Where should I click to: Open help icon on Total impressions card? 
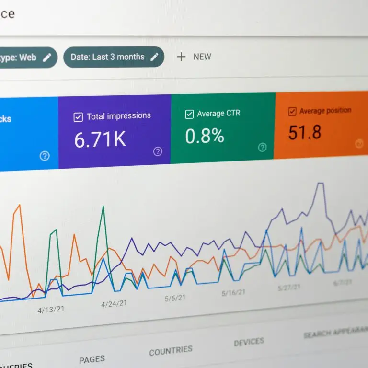158,151
